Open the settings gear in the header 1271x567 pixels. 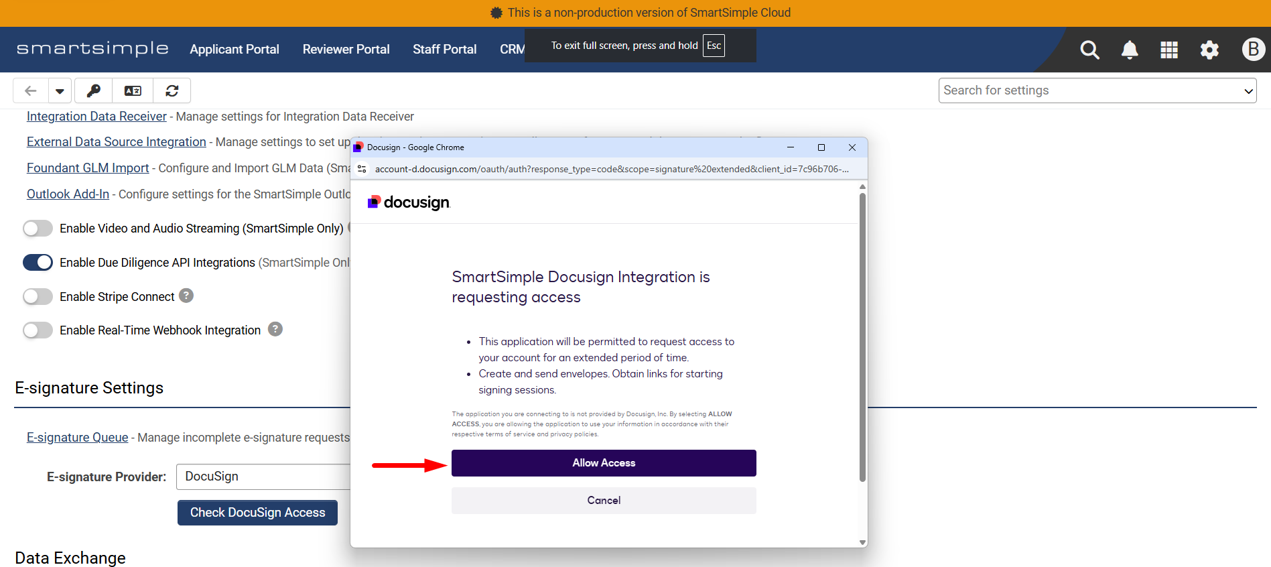click(1209, 50)
